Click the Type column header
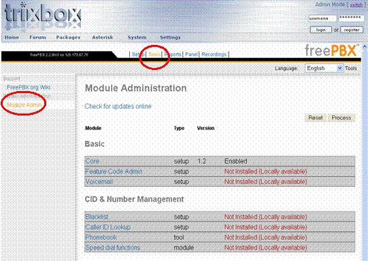 [179, 128]
